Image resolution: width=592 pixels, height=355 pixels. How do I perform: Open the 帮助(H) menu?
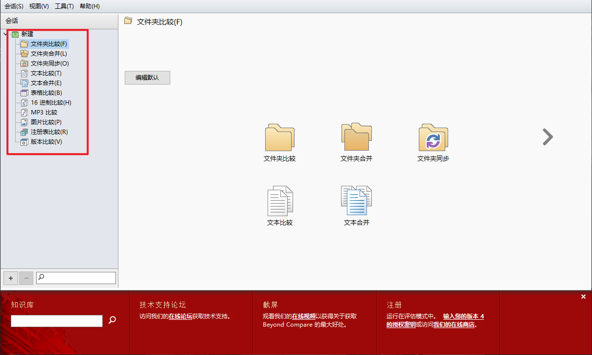click(90, 6)
